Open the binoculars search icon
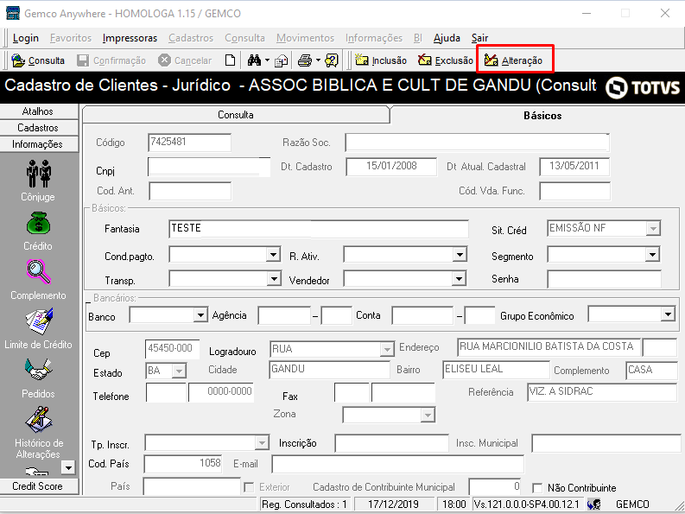 [254, 60]
